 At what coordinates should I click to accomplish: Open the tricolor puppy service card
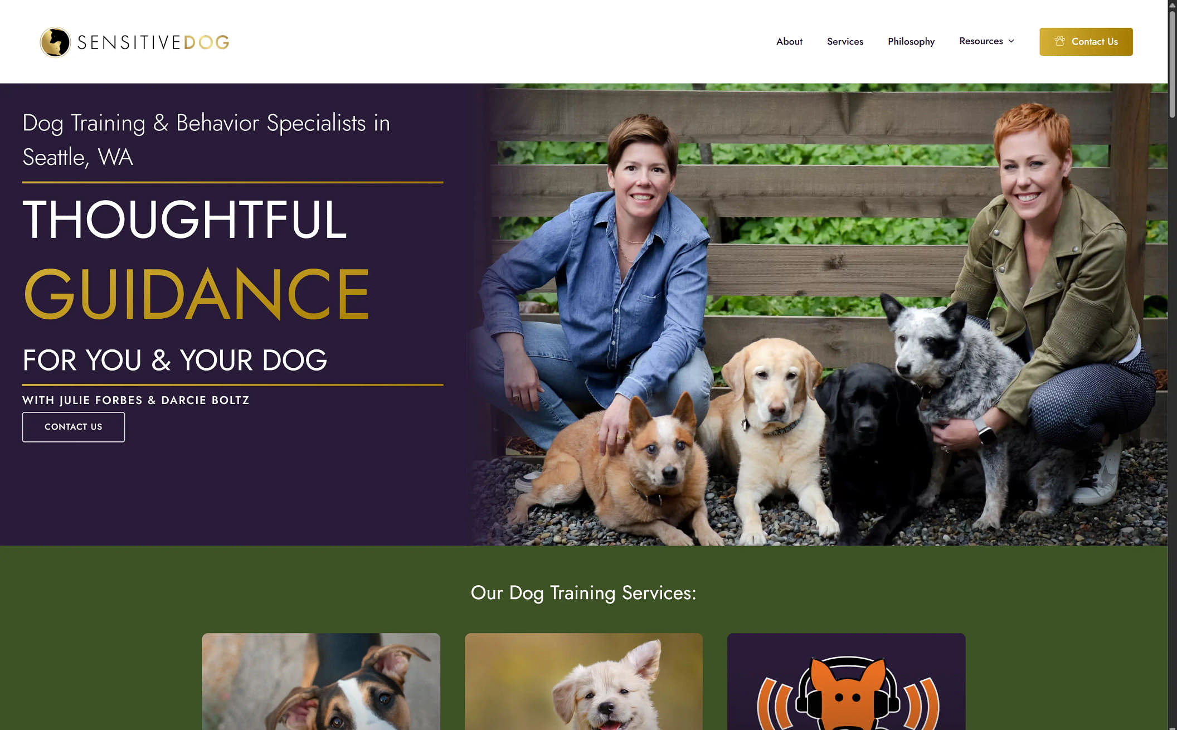(321, 681)
